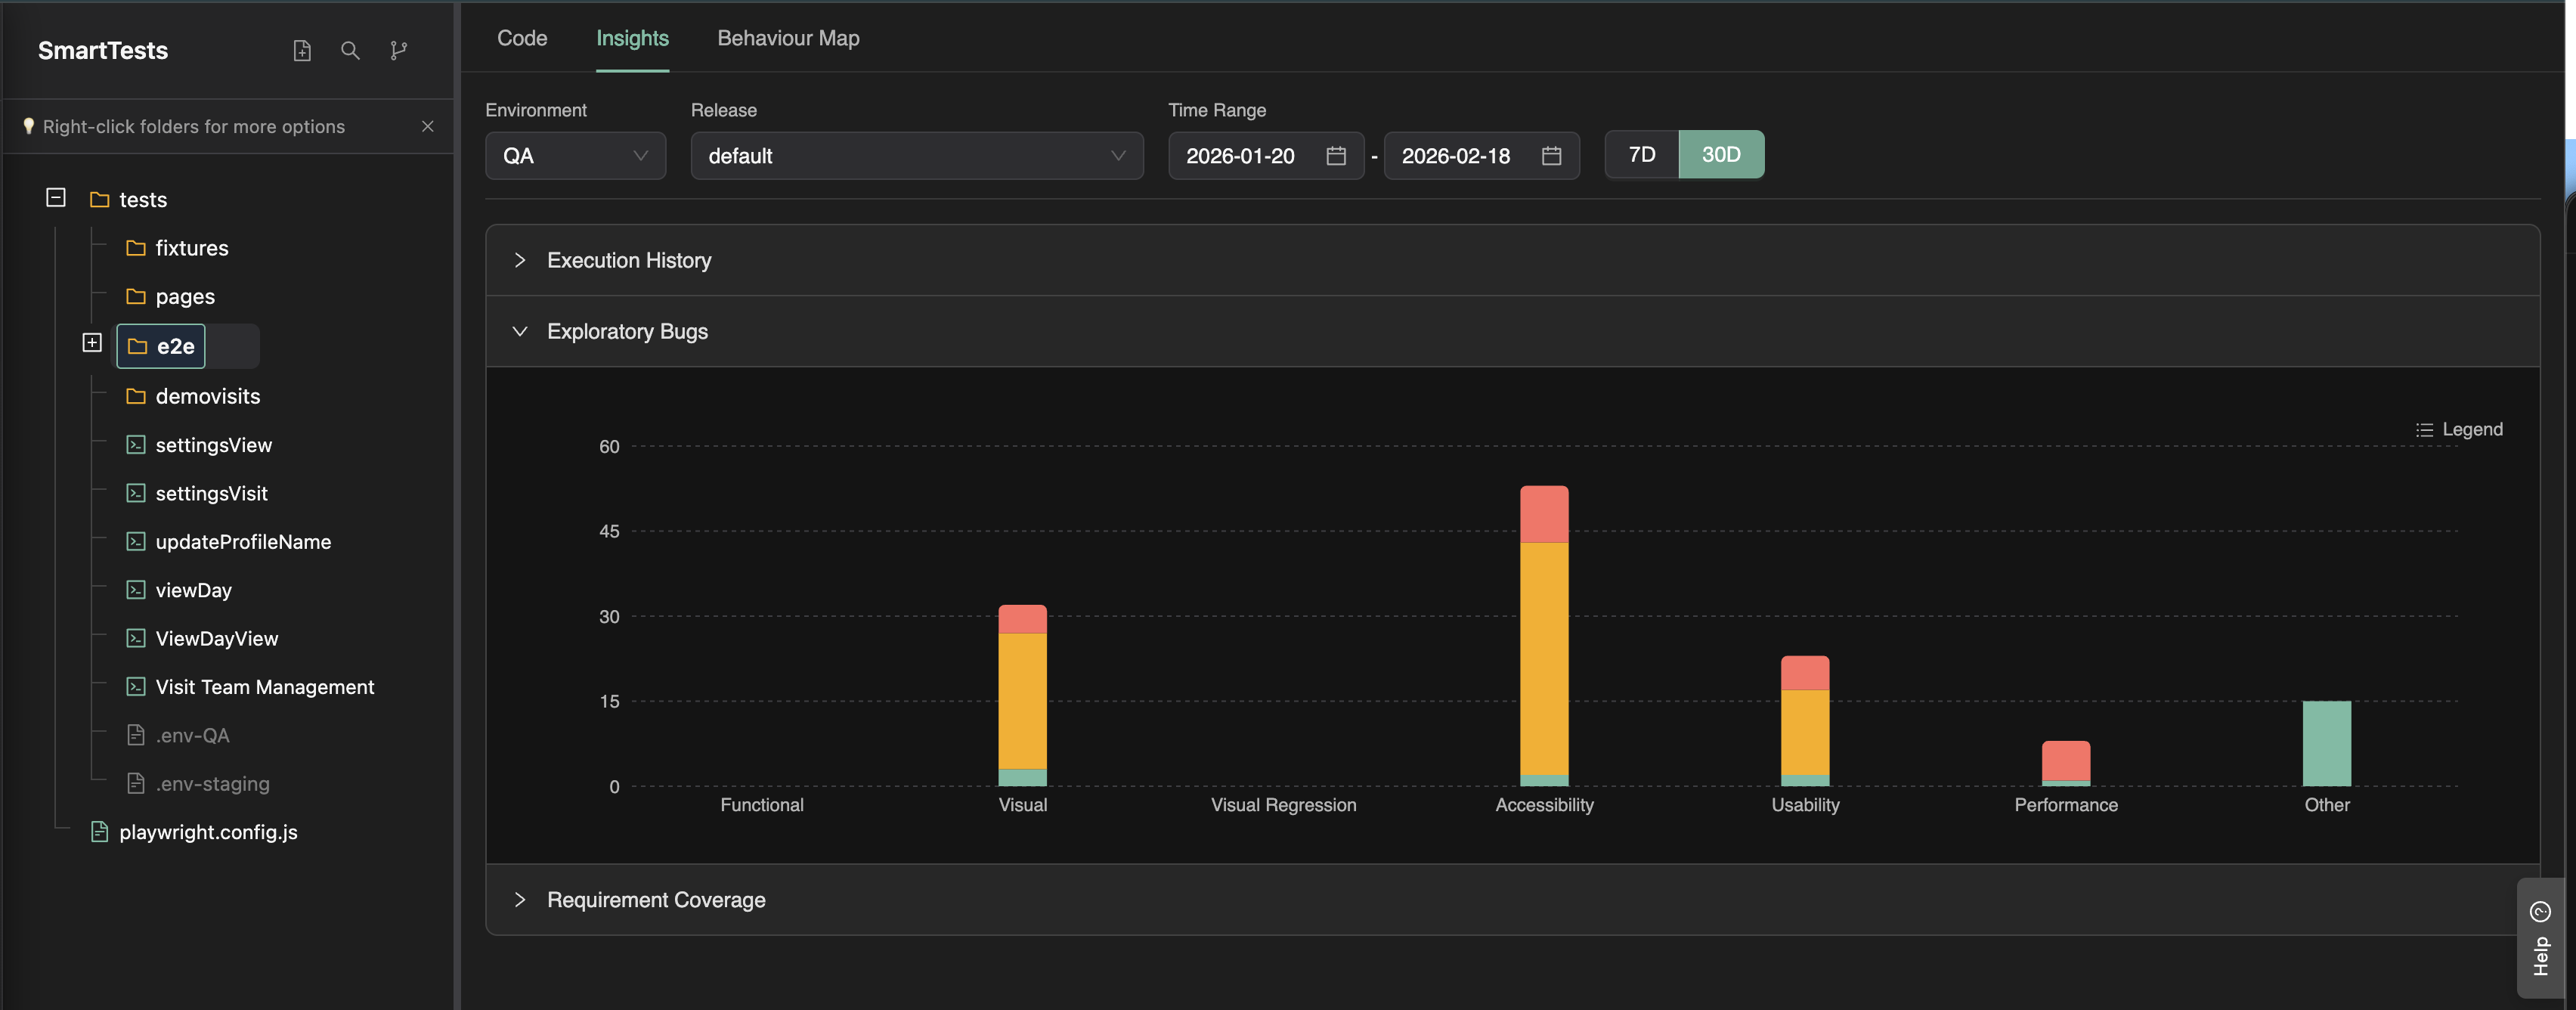Select the 7D time range toggle
Screen dimensions: 2576x1010
(x=1641, y=155)
